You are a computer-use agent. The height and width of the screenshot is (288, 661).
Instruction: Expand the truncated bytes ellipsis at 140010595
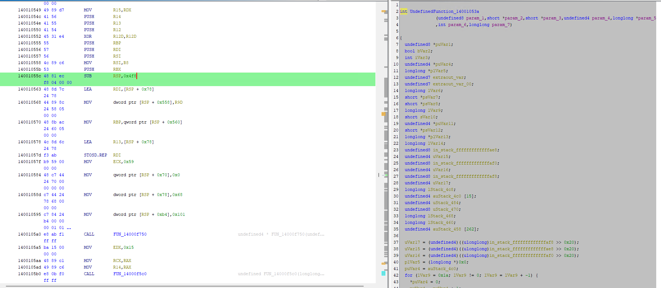click(69, 228)
